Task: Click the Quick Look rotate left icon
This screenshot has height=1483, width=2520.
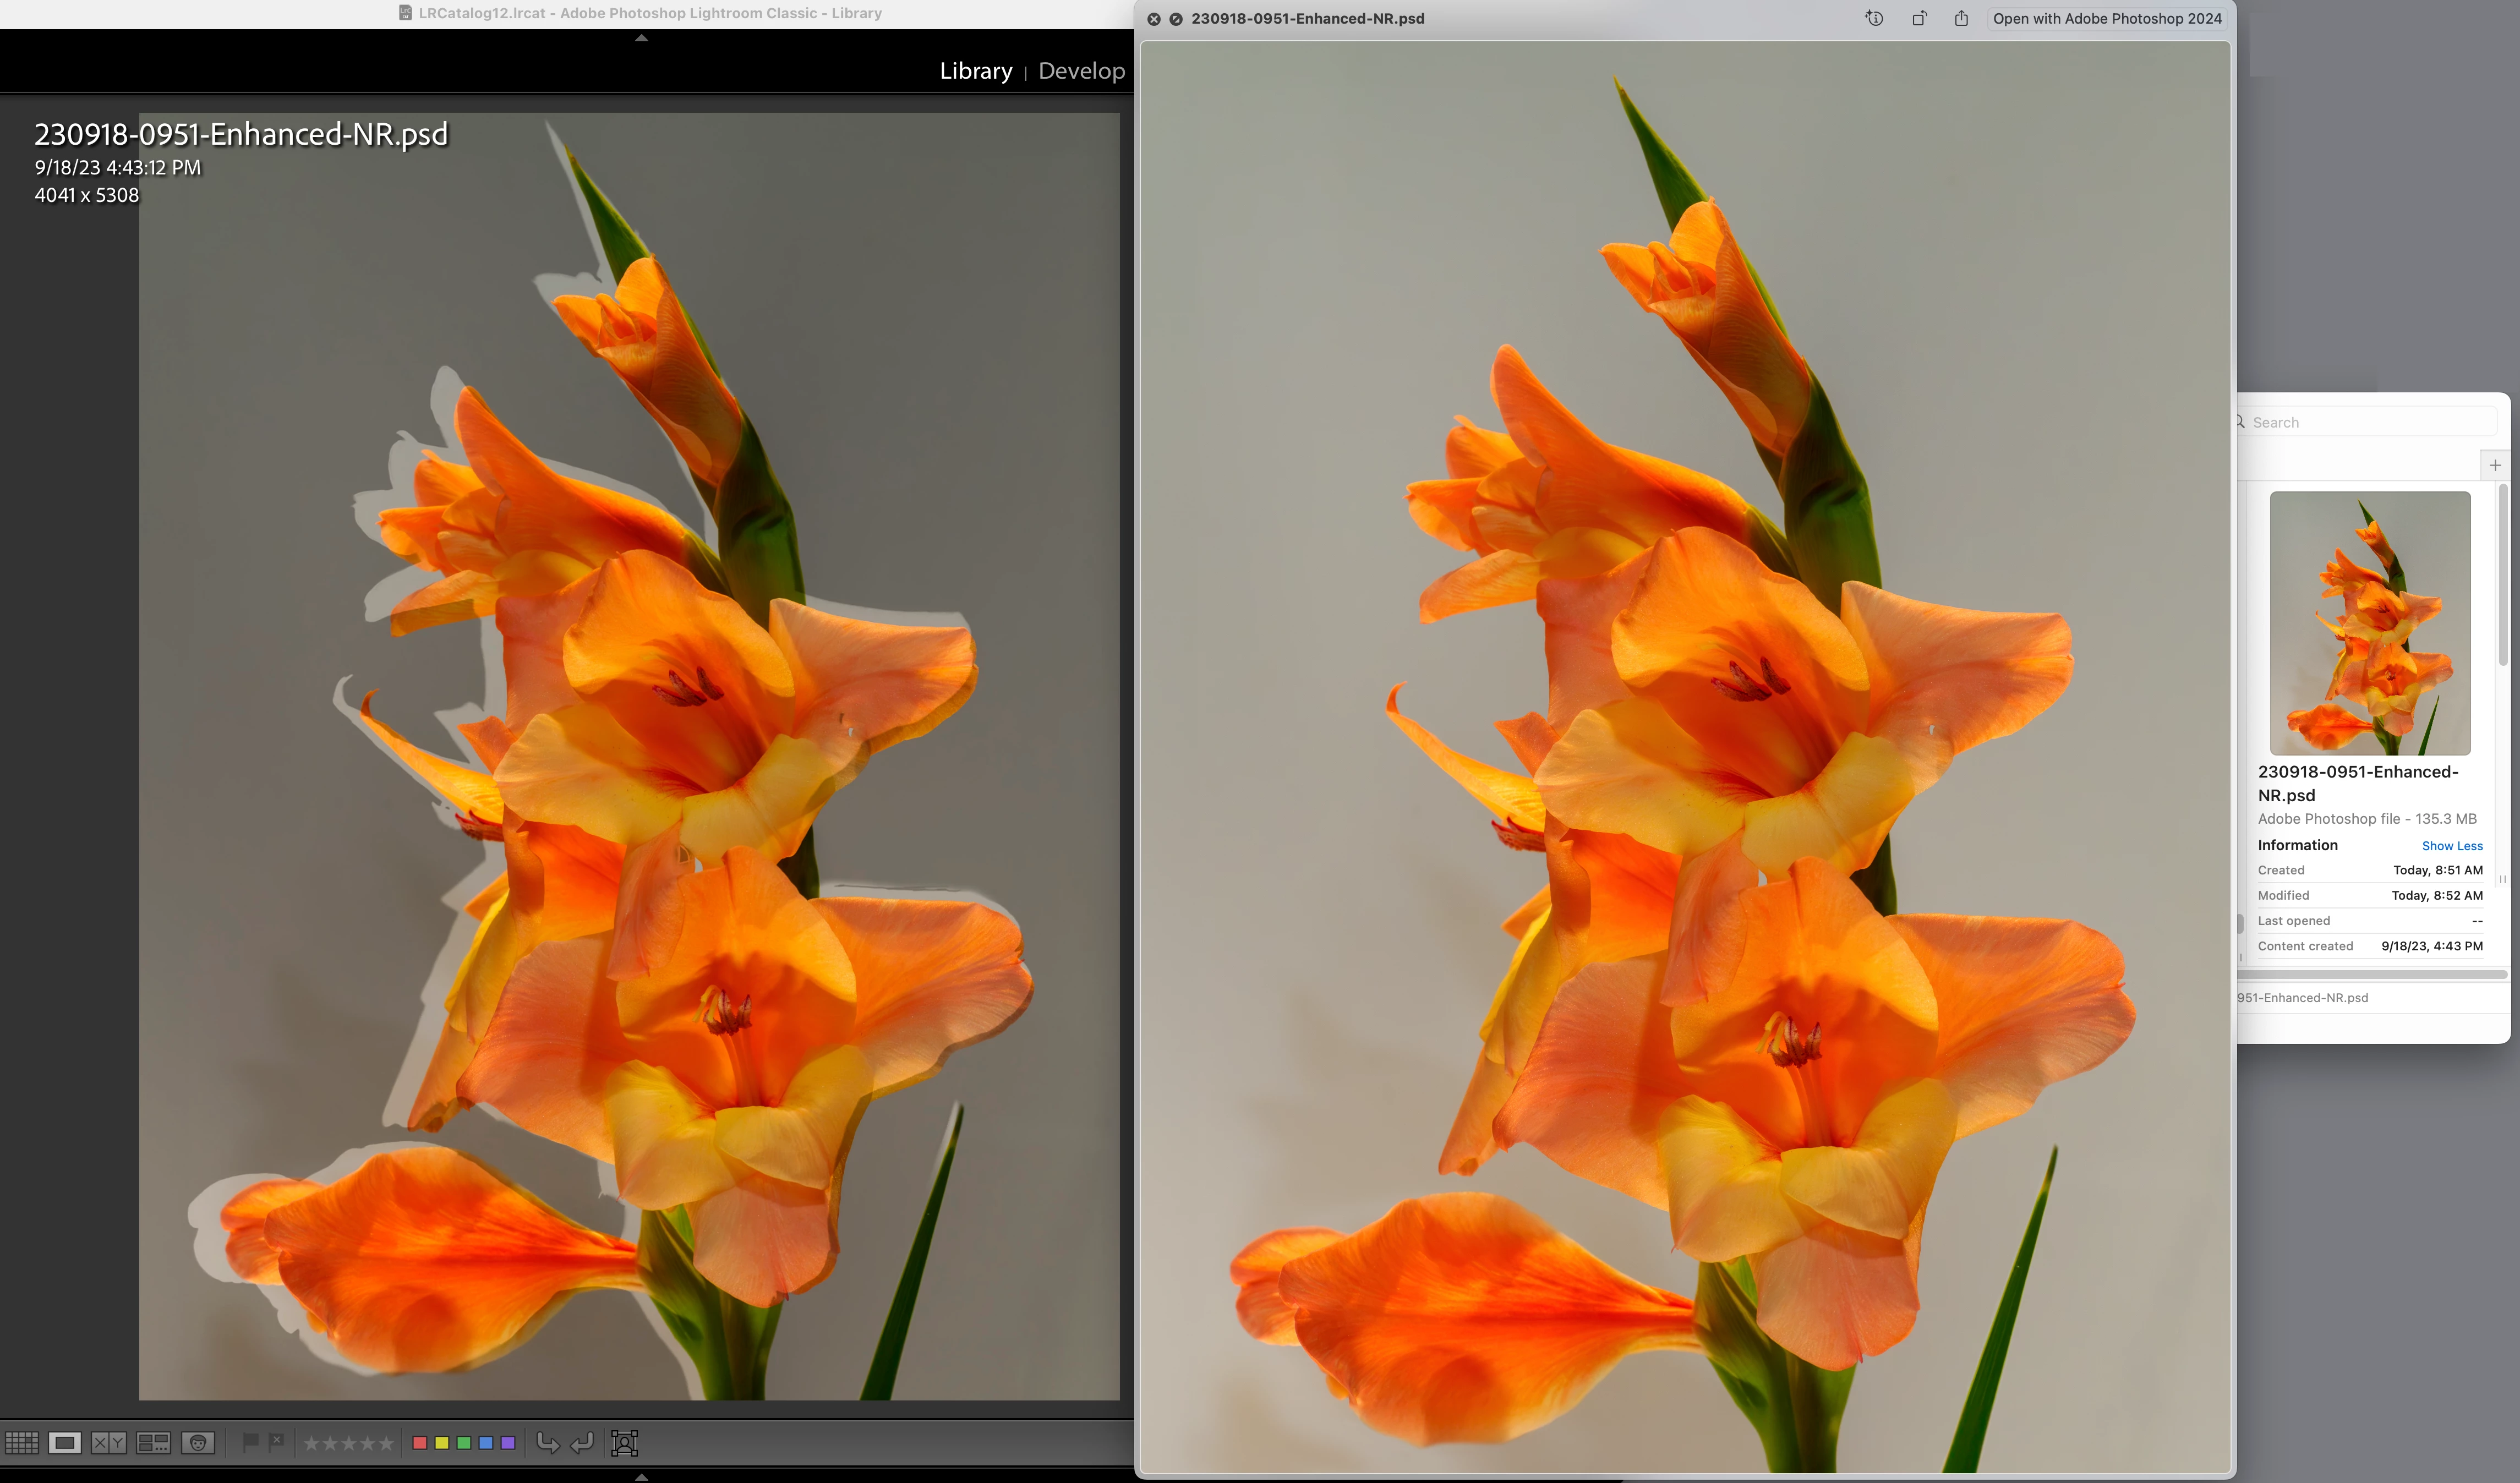Action: click(x=1918, y=18)
